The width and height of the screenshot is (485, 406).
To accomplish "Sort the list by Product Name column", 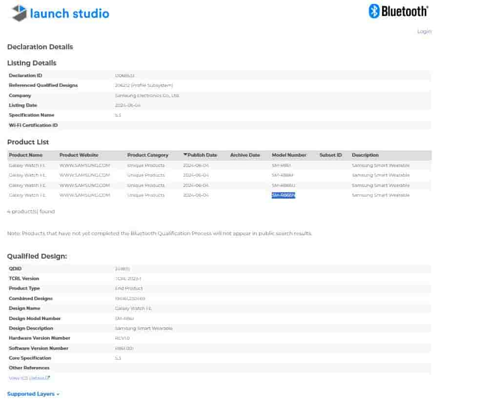I will (x=25, y=155).
